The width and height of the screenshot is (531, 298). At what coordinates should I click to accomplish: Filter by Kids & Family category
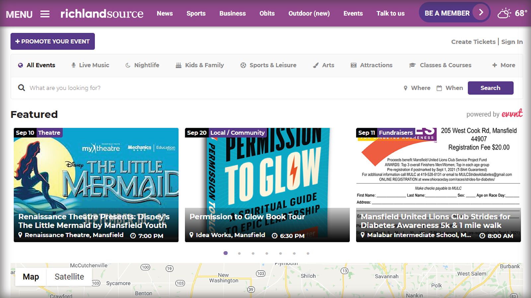200,65
